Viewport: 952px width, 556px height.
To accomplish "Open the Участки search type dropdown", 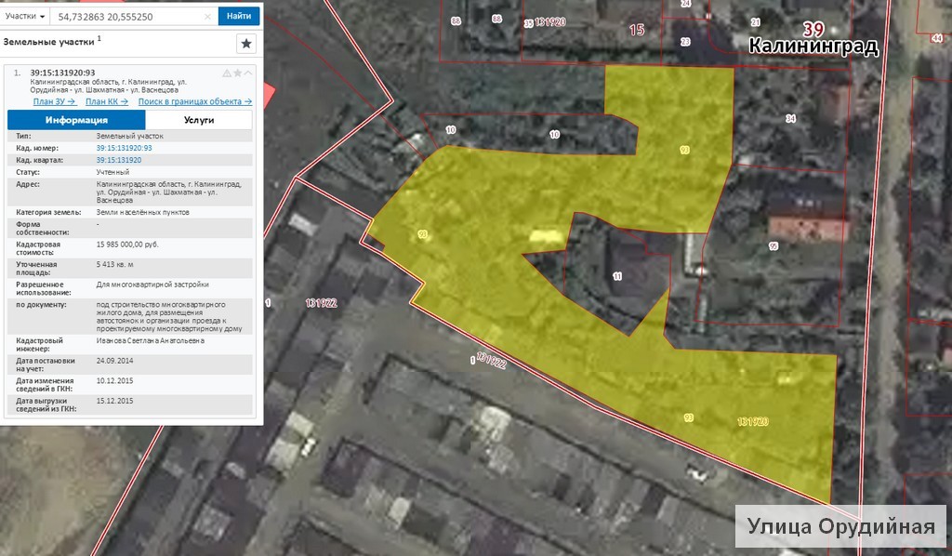I will click(24, 16).
